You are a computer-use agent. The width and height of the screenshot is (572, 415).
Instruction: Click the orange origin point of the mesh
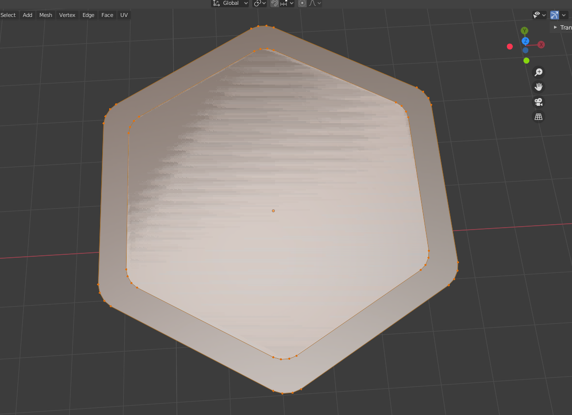pyautogui.click(x=273, y=211)
